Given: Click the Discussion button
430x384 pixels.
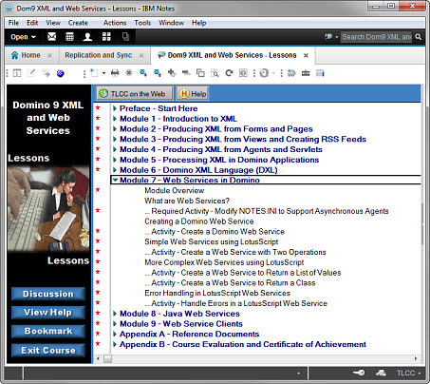Looking at the screenshot, I should (x=48, y=294).
